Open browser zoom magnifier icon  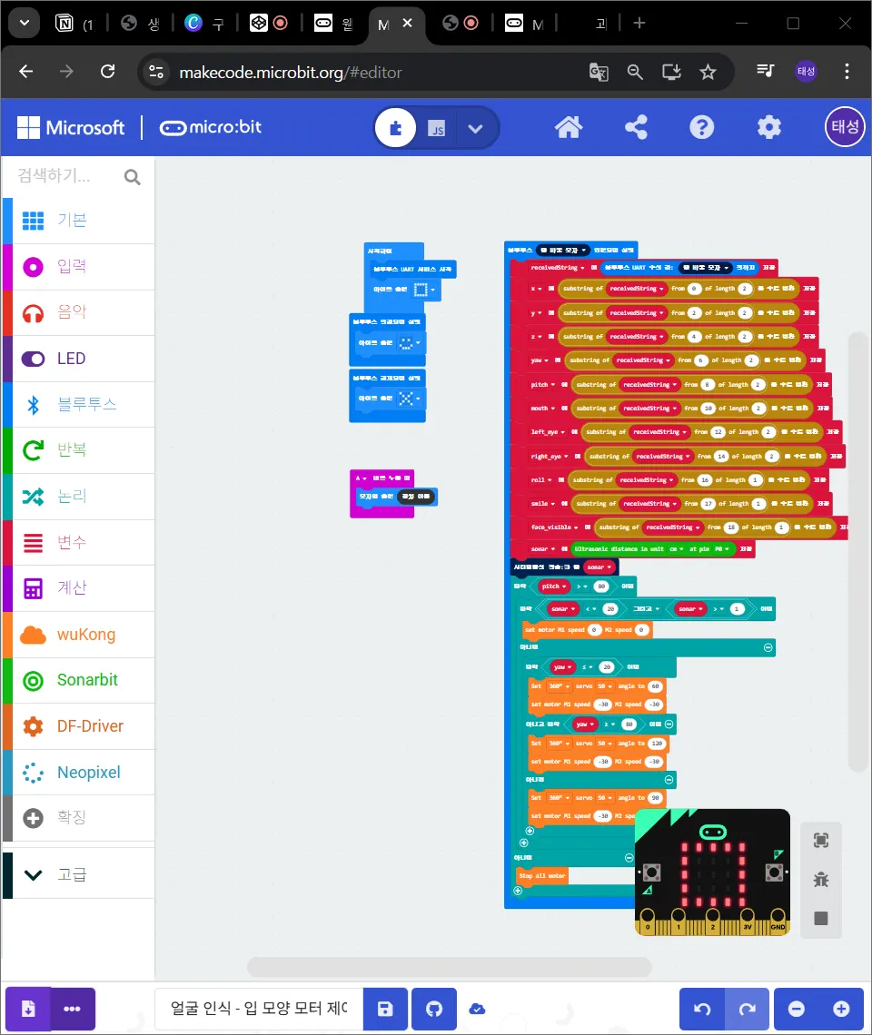click(x=635, y=72)
